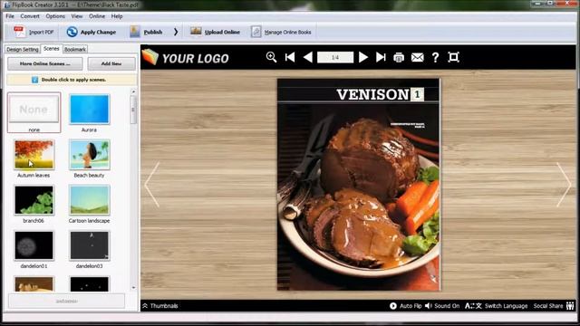Click the zoom in magnifier icon
The image size is (580, 326).
(271, 57)
